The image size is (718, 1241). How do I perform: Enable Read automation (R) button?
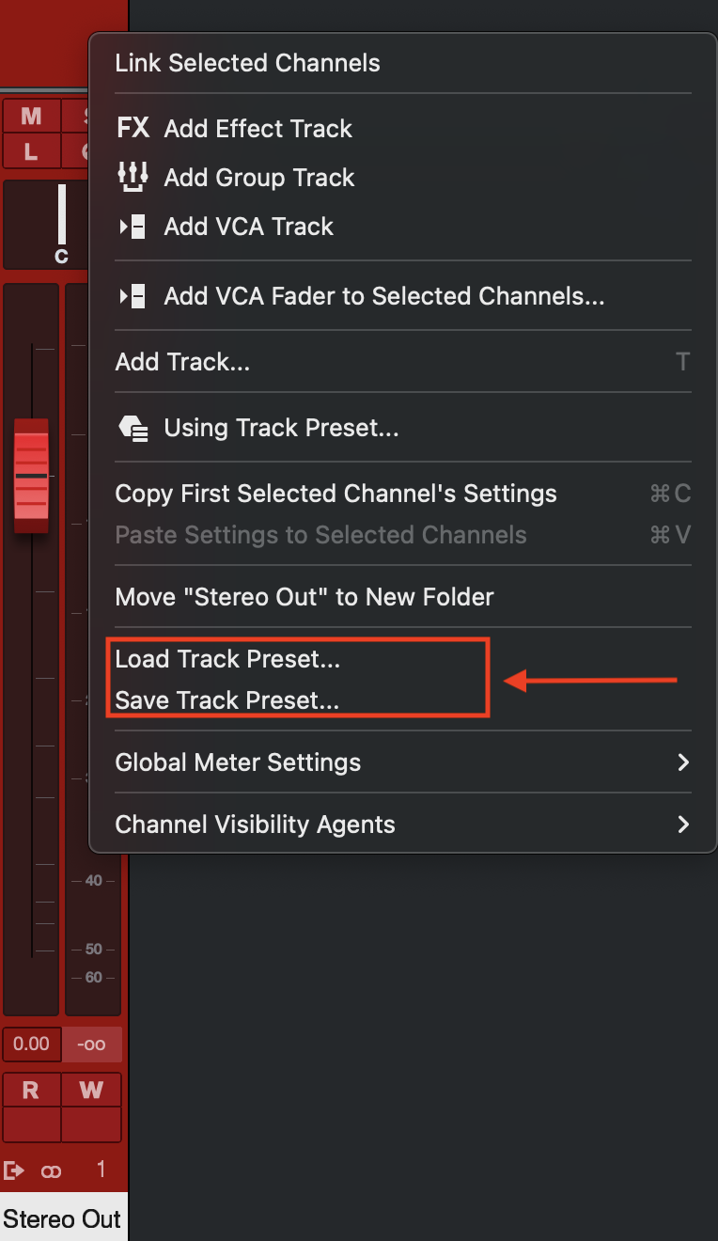pyautogui.click(x=31, y=1090)
